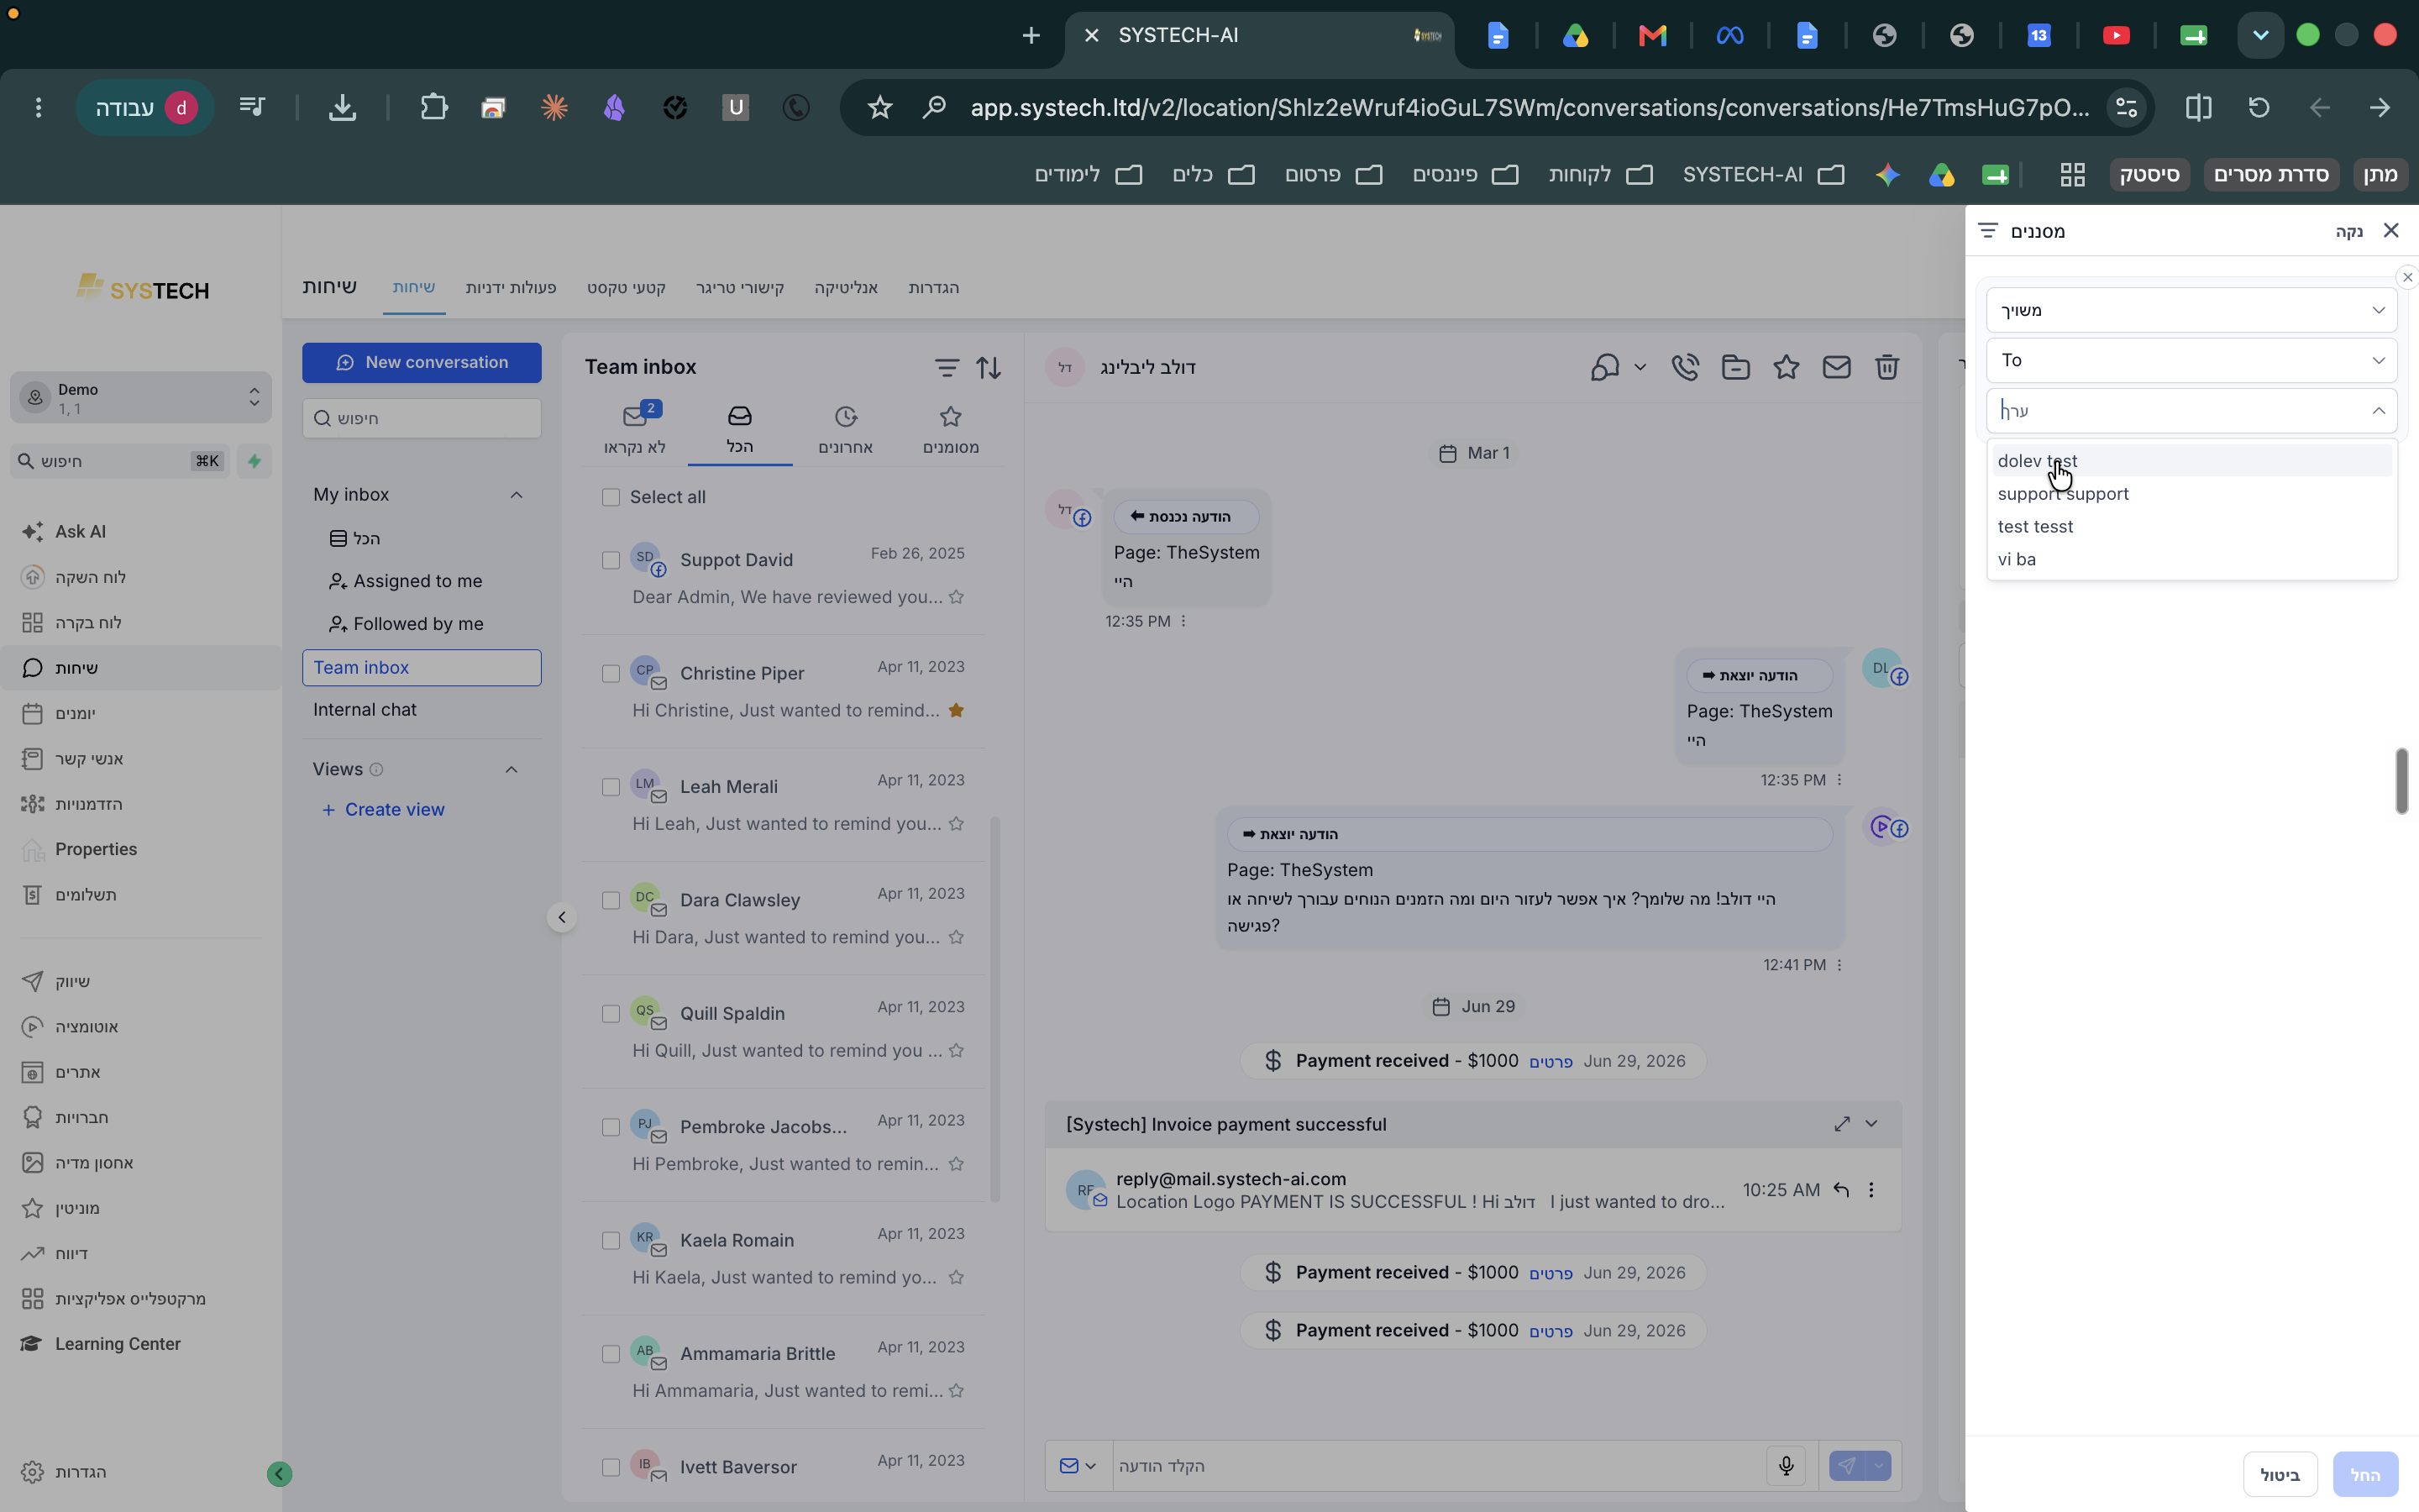This screenshot has width=2419, height=1512.
Task: Delete conversation with trash icon
Action: click(x=1886, y=367)
